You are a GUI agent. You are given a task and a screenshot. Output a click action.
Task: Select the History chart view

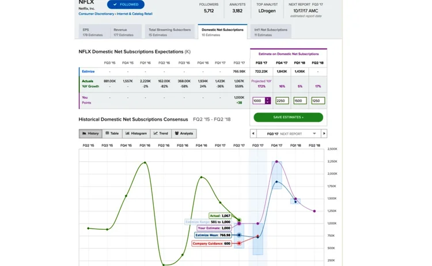tap(90, 133)
